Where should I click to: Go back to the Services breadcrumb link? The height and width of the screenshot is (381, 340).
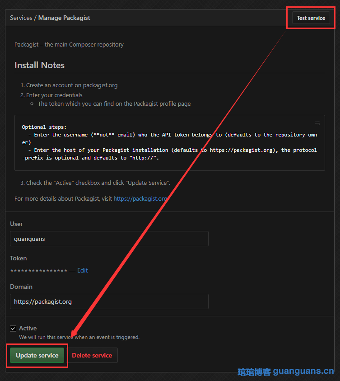pos(21,18)
